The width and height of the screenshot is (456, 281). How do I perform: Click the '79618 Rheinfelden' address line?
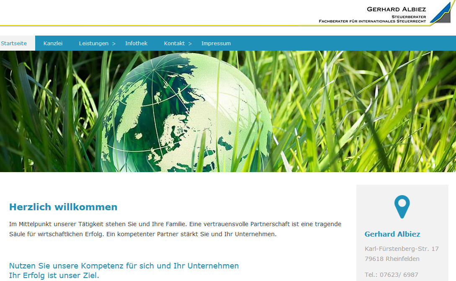[x=392, y=259]
